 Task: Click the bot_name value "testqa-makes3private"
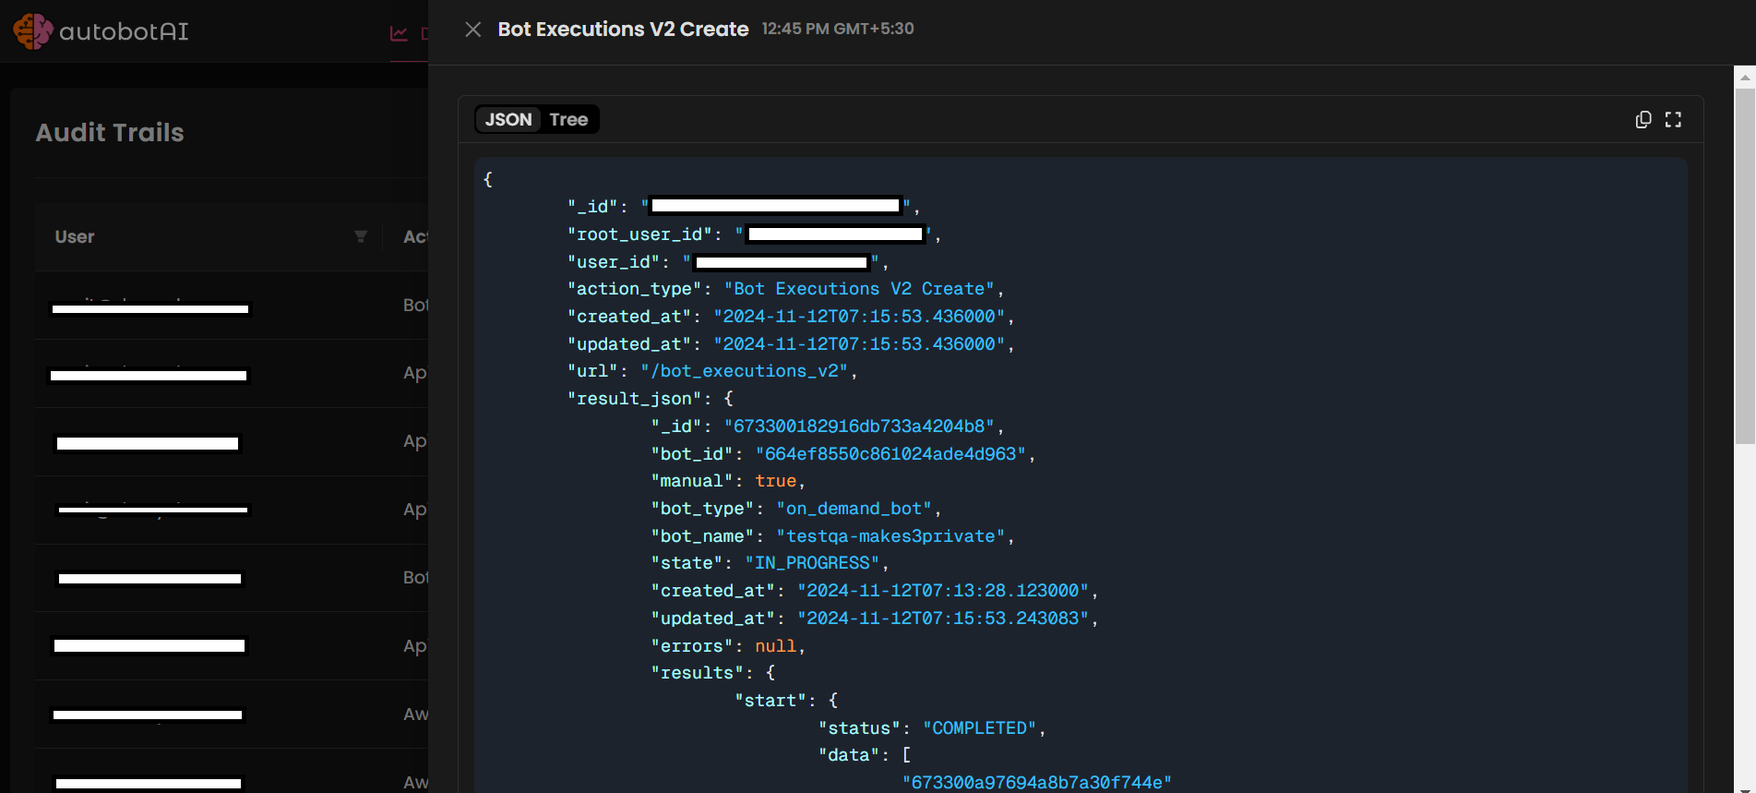tap(890, 536)
